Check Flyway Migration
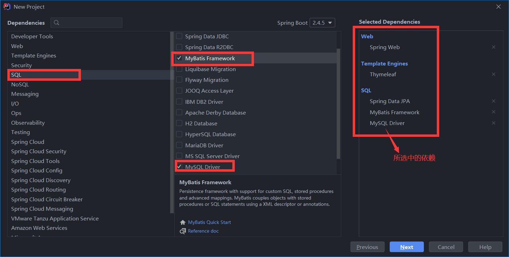Image resolution: width=509 pixels, height=257 pixels. [179, 80]
